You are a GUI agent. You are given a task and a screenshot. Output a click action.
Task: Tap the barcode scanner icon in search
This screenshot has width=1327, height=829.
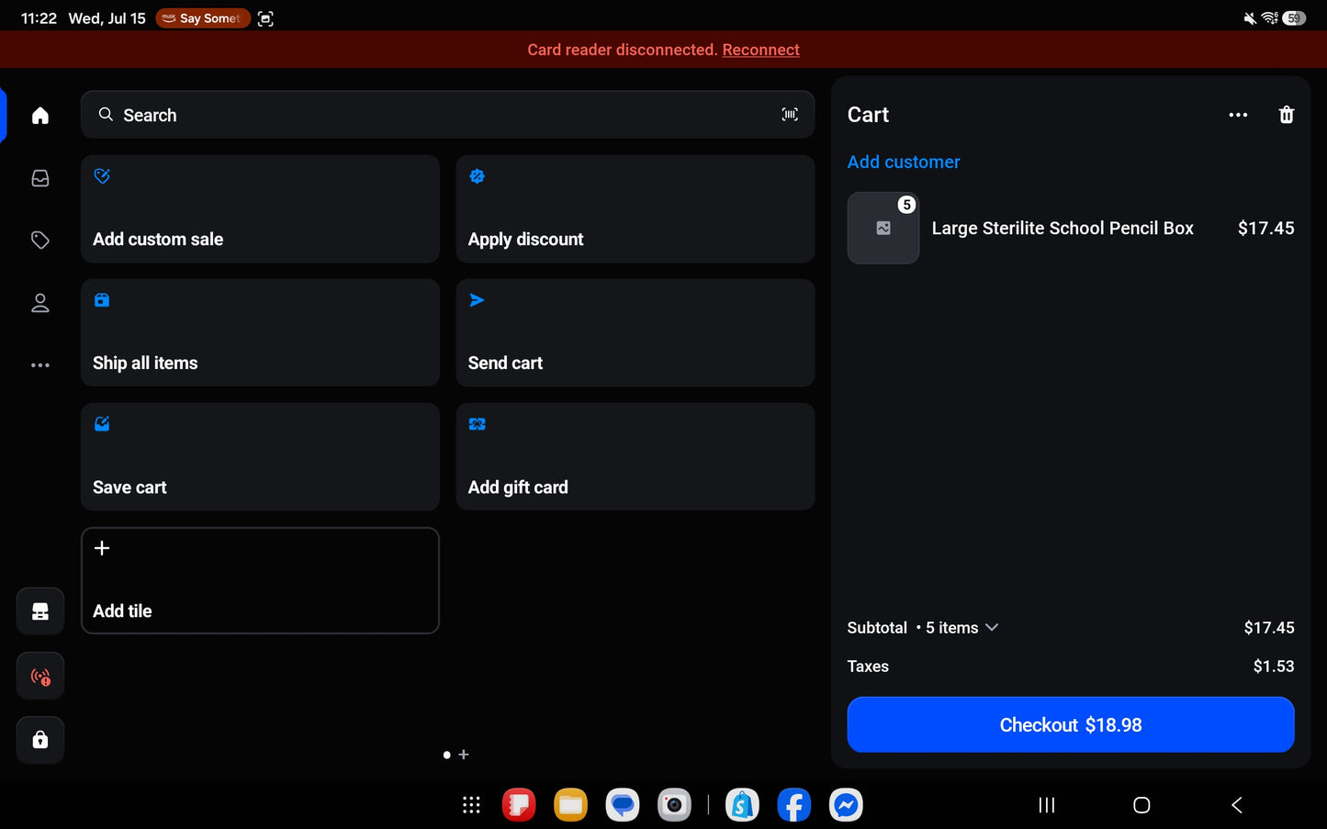tap(790, 115)
